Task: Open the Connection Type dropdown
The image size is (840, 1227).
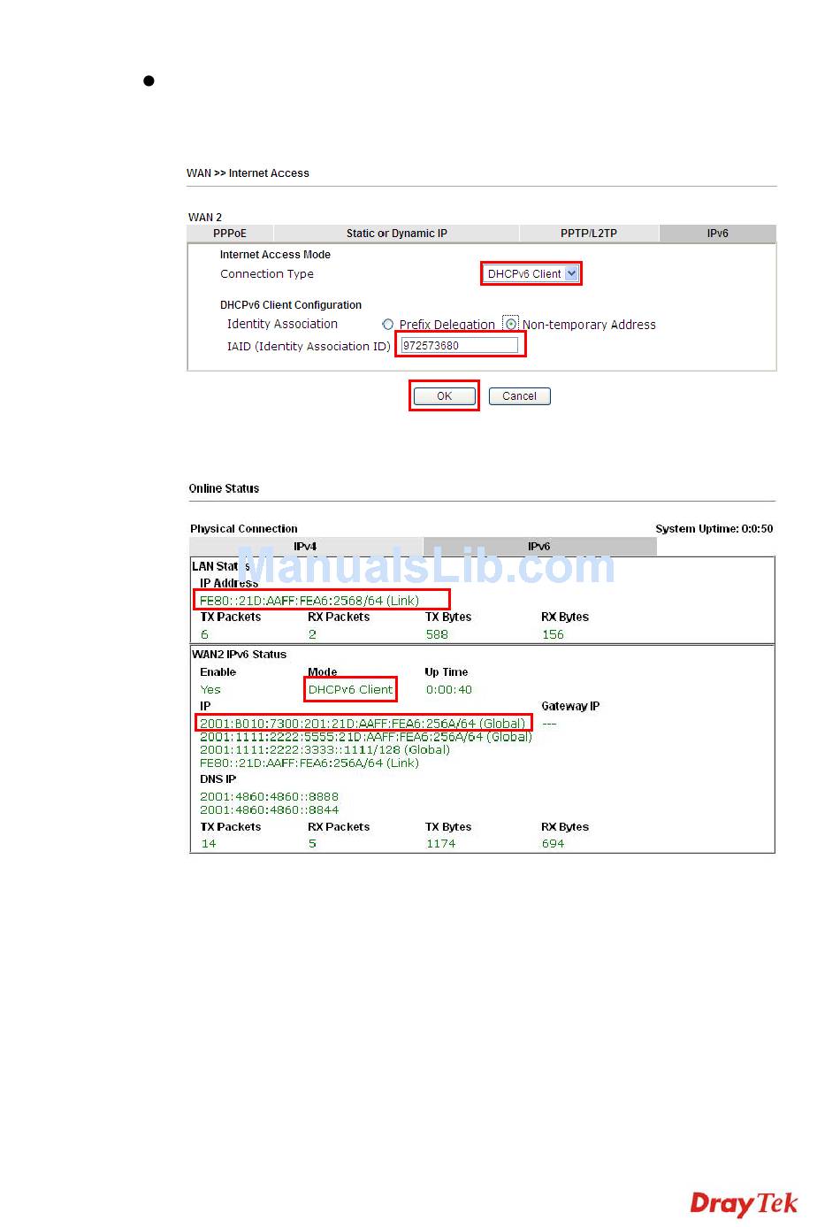Action: [531, 274]
